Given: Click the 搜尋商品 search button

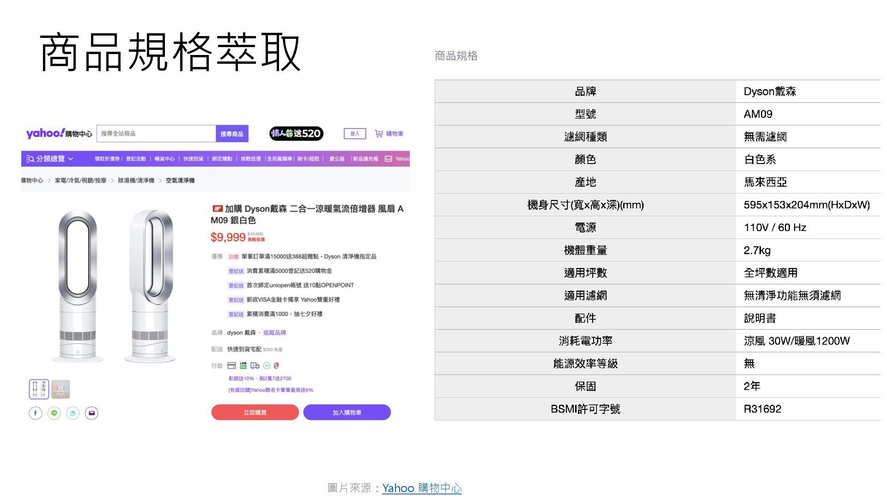Looking at the screenshot, I should [232, 134].
